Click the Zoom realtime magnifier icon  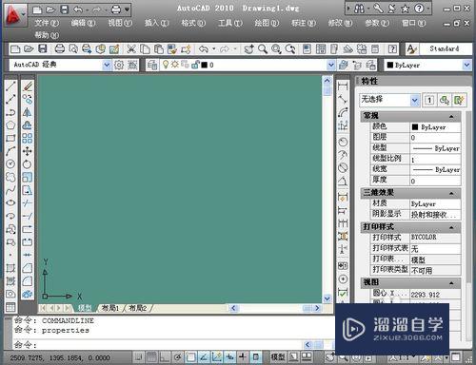point(263,49)
